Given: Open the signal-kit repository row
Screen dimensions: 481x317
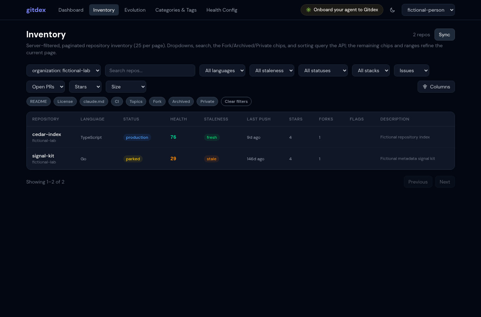Looking at the screenshot, I should (241, 158).
